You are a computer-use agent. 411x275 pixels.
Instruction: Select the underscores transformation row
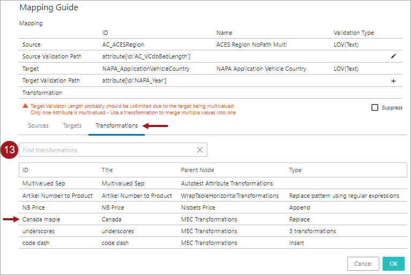point(39,231)
